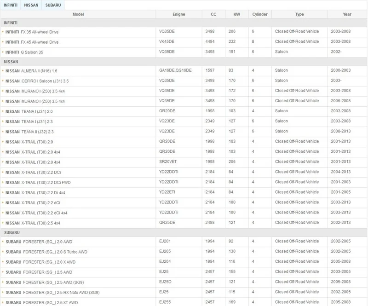Select engine code VK45DE

[x=167, y=41]
